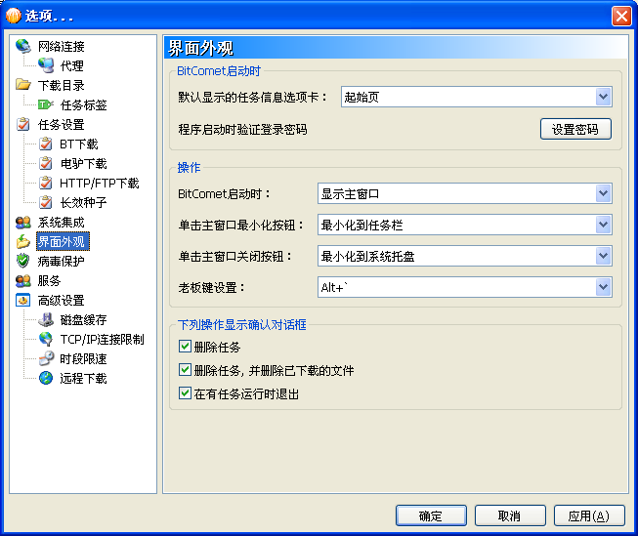
Task: Click the BT下载 clipboard icon
Action: (x=46, y=144)
